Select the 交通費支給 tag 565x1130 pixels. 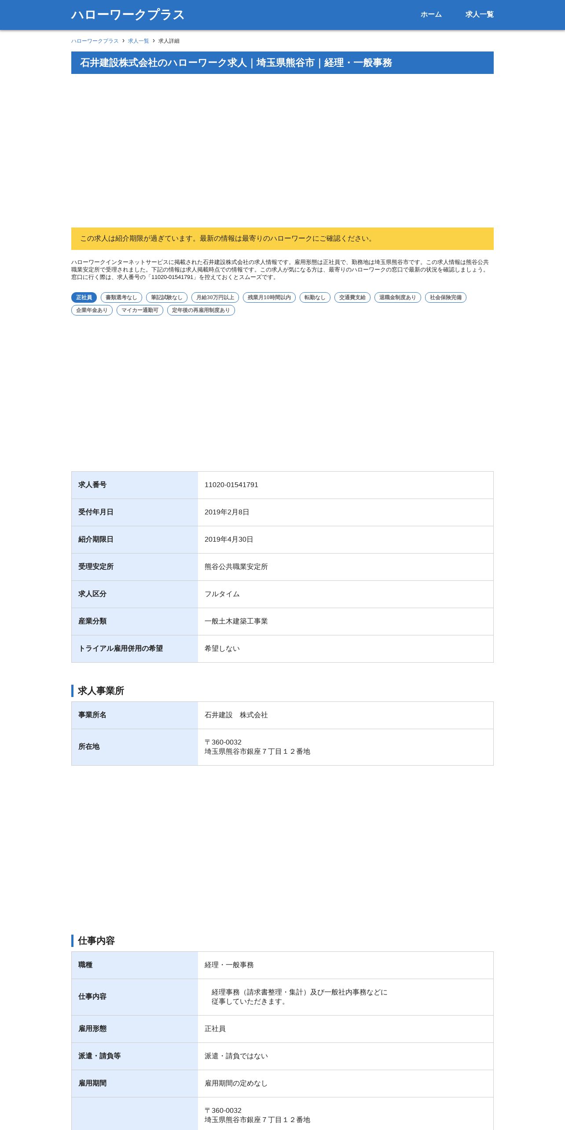[352, 297]
